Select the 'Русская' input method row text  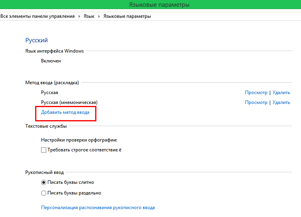(49, 92)
